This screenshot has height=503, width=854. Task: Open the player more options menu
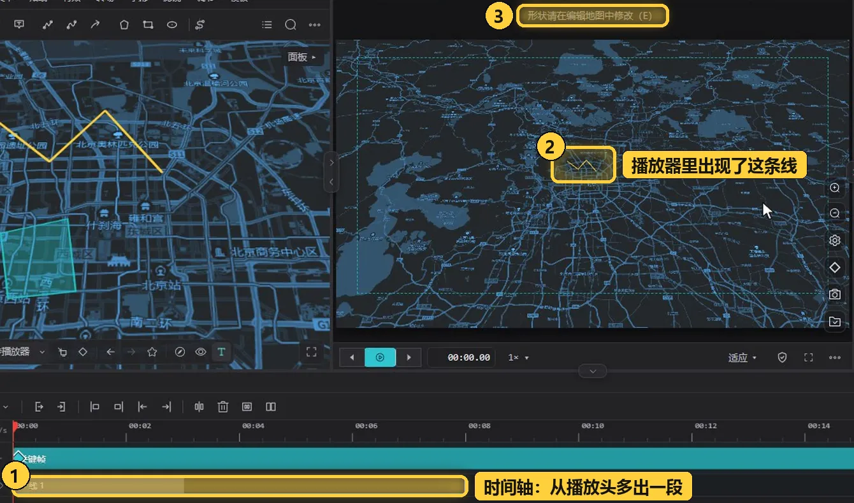click(835, 358)
